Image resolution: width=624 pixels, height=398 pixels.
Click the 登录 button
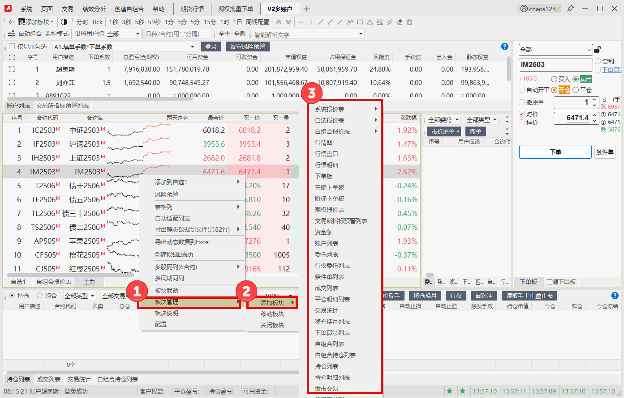(x=211, y=47)
